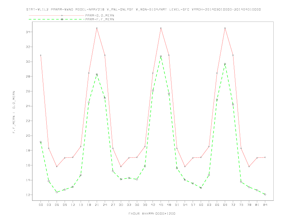289x223 pixels.
Task: Click the green dashed line legend sample
Action: click(x=57, y=19)
